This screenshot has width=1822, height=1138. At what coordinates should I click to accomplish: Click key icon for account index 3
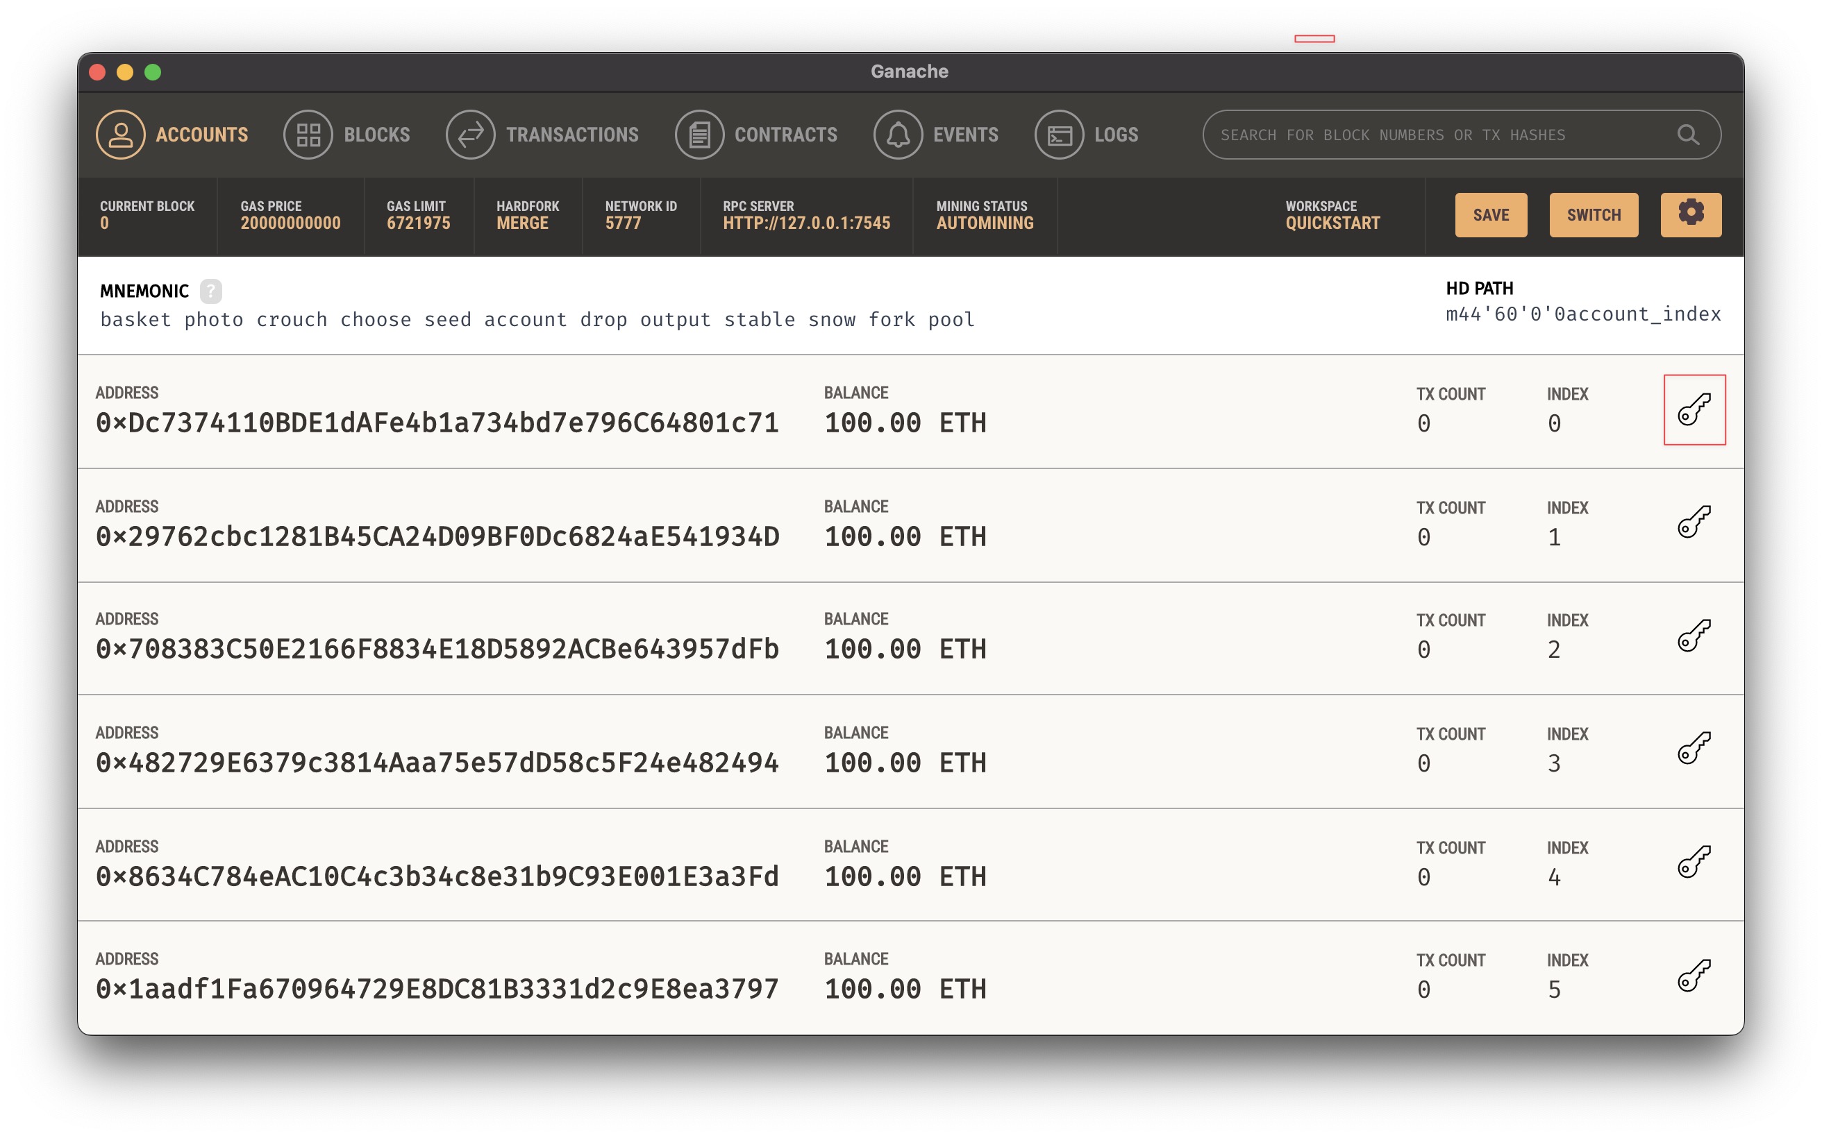(1694, 748)
